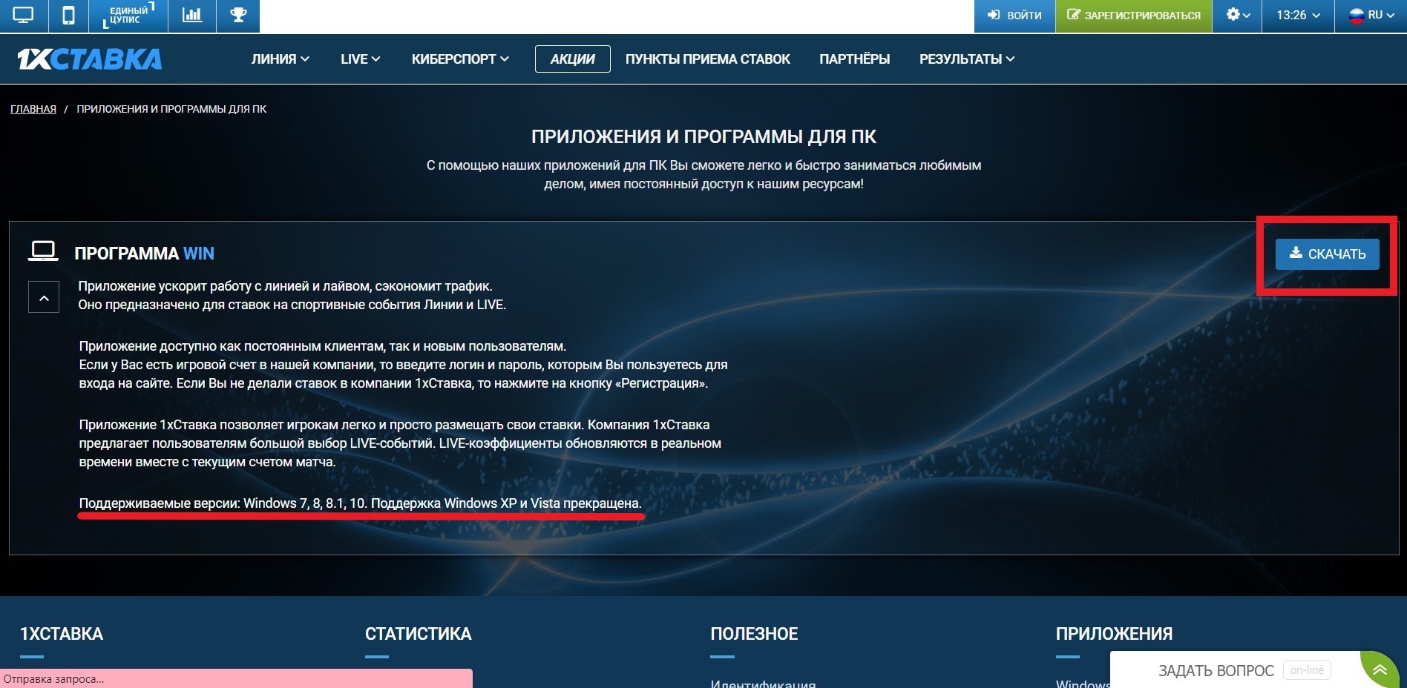Open ПУНКТЫ ПРИЕМА СТАВОК page
Viewport: 1407px width, 688px height.
coord(708,59)
